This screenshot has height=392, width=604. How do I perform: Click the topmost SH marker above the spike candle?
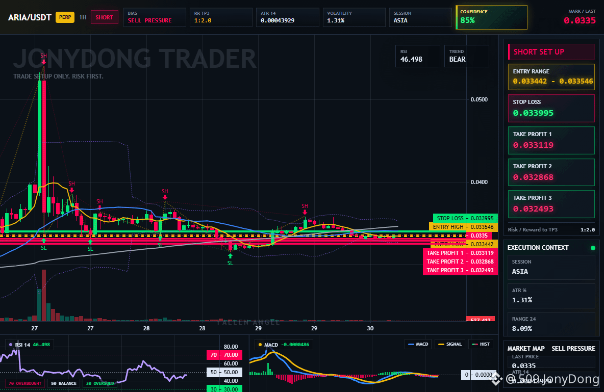coord(43,58)
